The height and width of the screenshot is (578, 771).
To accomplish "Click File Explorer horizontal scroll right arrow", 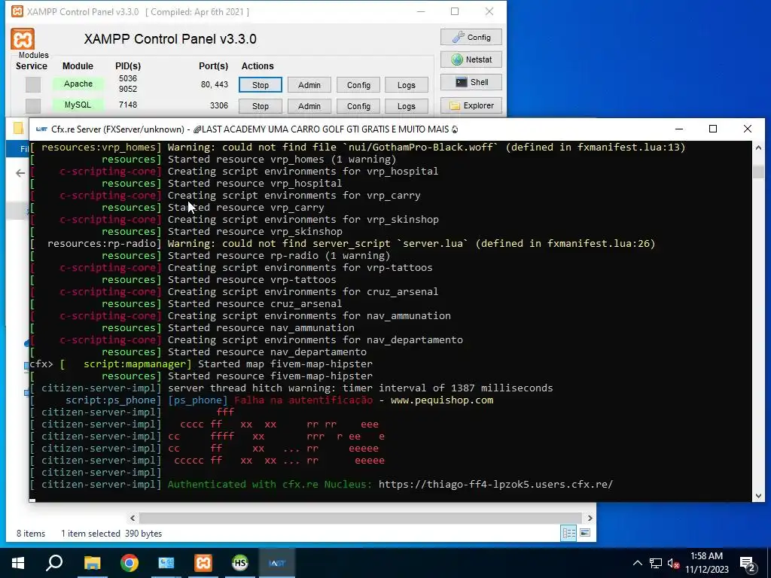I will 590,518.
